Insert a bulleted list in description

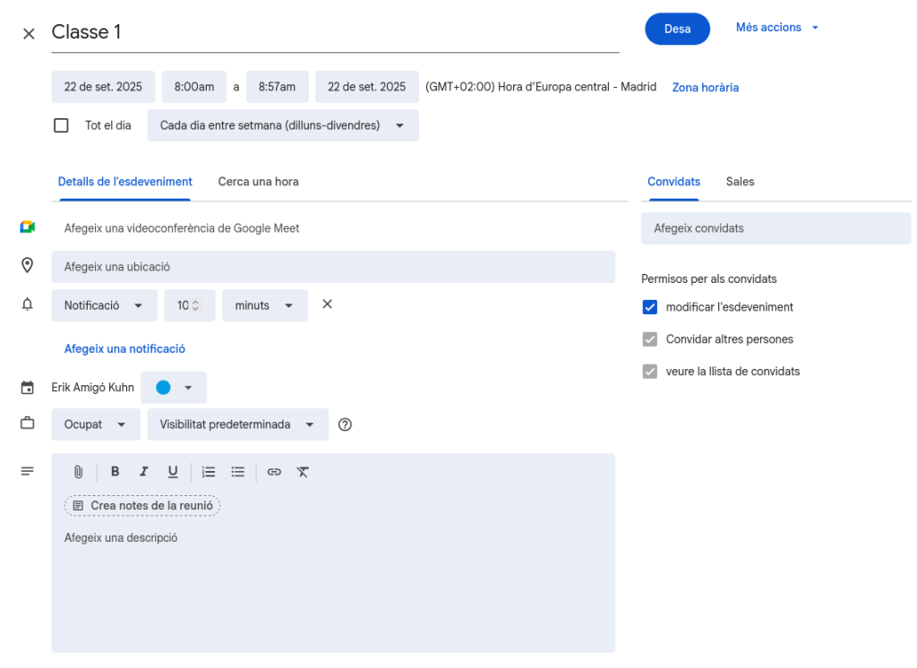click(x=238, y=472)
